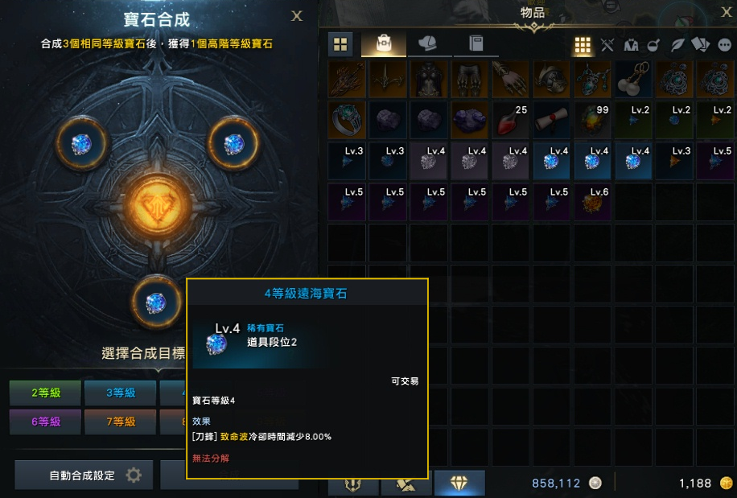The width and height of the screenshot is (737, 498).
Task: Select the backpack inventory tab
Action: click(384, 44)
